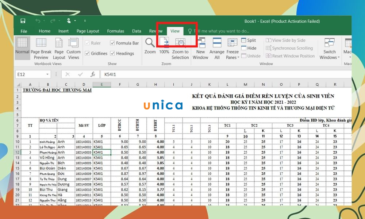The image size is (365, 219).
Task: Toggle the Gridlines checkbox
Action: pos(88,53)
